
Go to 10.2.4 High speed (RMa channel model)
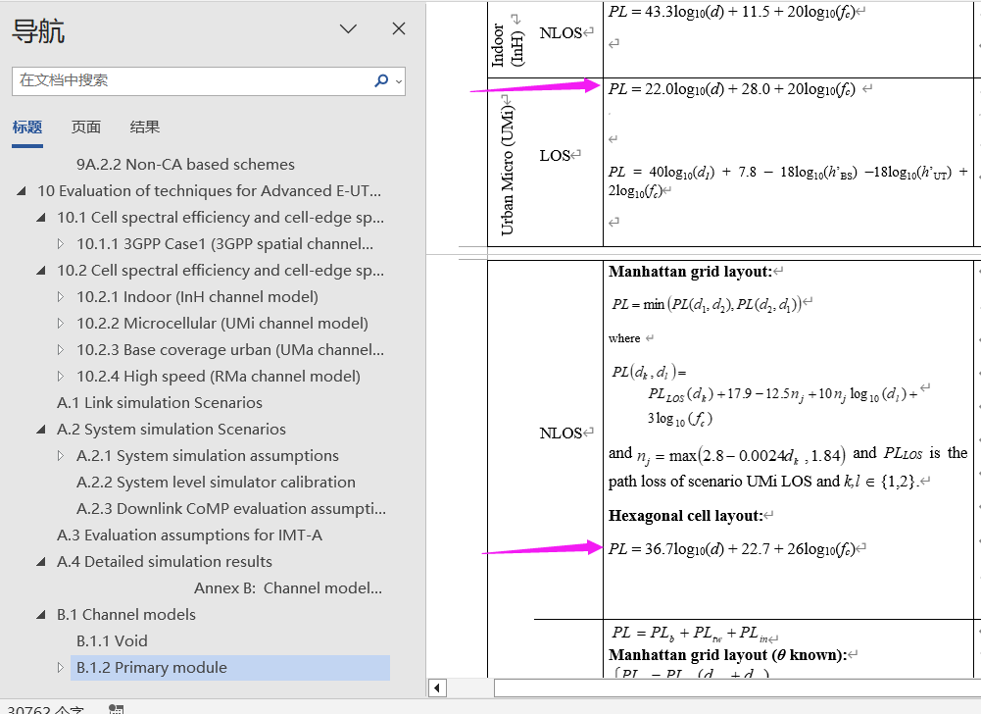pyautogui.click(x=219, y=377)
